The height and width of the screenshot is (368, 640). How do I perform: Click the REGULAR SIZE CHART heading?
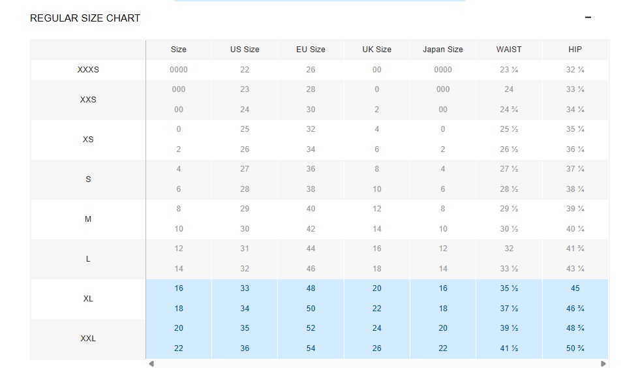(x=85, y=18)
